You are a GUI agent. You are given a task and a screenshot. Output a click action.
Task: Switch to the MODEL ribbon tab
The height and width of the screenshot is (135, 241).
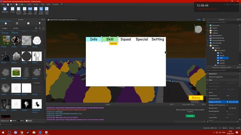(36, 4)
